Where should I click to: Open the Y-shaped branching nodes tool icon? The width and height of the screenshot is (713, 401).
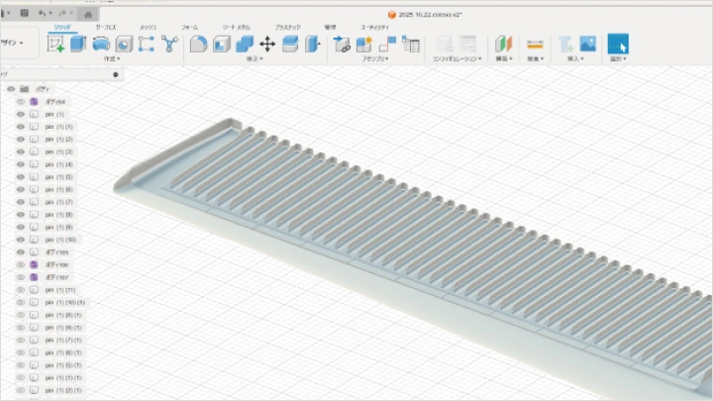pyautogui.click(x=169, y=45)
